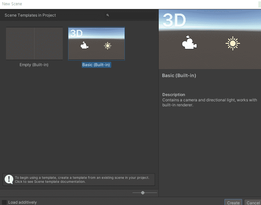Select the Basic (Built-in) 3D template thumbnail
The width and height of the screenshot is (261, 205).
[96, 44]
